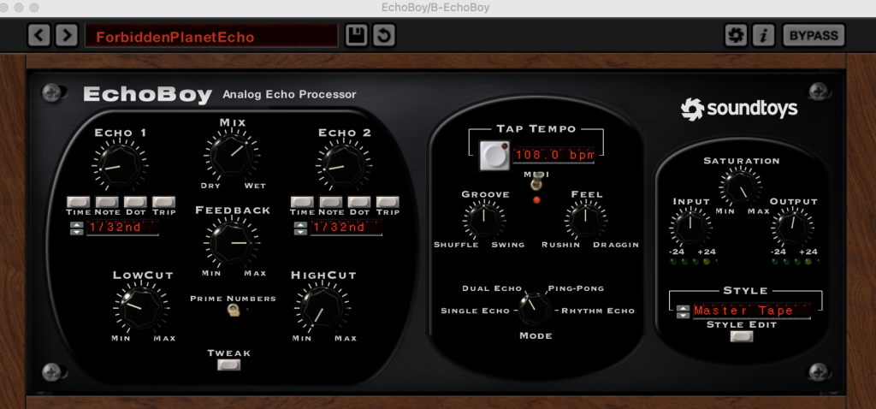The image size is (876, 409).
Task: Click the next preset arrow button
Action: coord(64,35)
